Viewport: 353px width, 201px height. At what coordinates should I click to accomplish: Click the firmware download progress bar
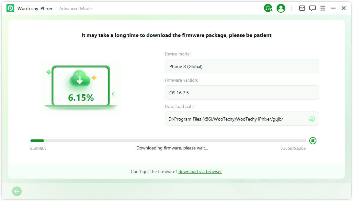tap(168, 141)
